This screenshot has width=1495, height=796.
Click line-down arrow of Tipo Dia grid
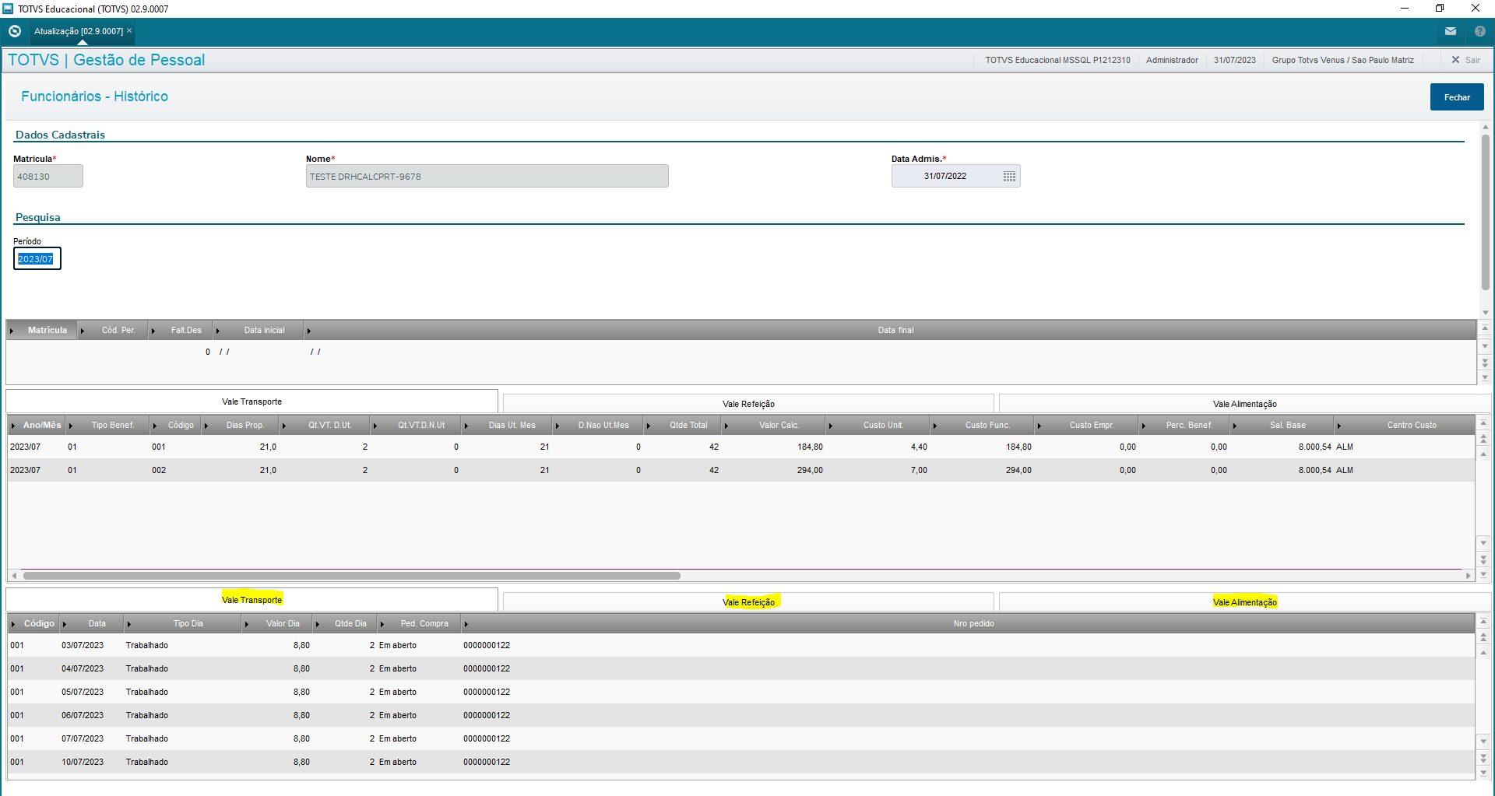click(x=1484, y=742)
